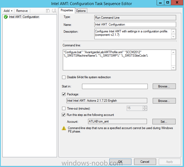
Task: Increase the time-out with the up spinner
Action: (145, 107)
